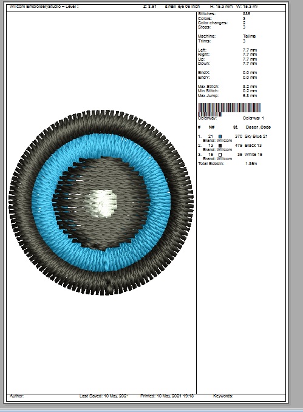Viewport: 303px width, 412px height.
Task: Select the Max Stitch 8.2 mm value
Action: tap(250, 86)
